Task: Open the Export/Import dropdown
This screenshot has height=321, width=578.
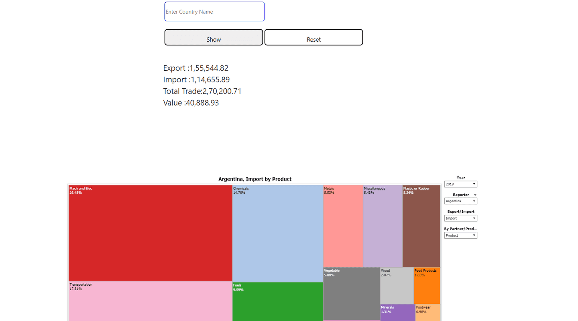Action: pos(461,218)
